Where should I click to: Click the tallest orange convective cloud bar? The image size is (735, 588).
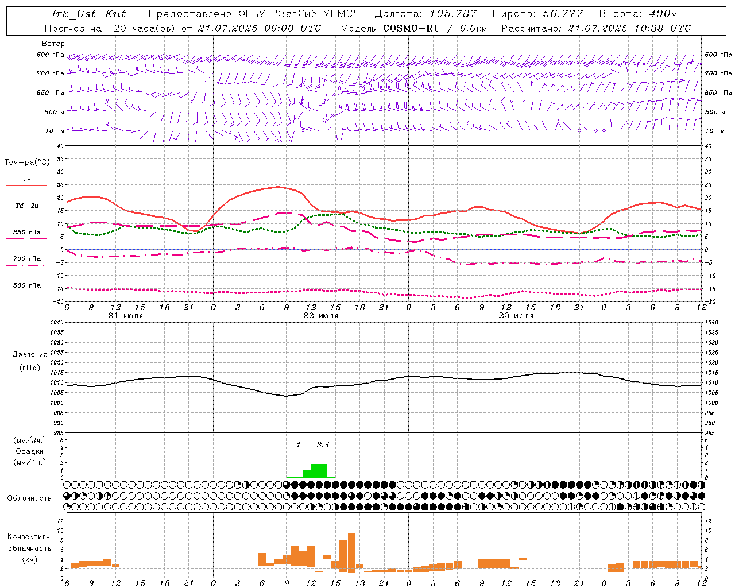click(x=351, y=553)
